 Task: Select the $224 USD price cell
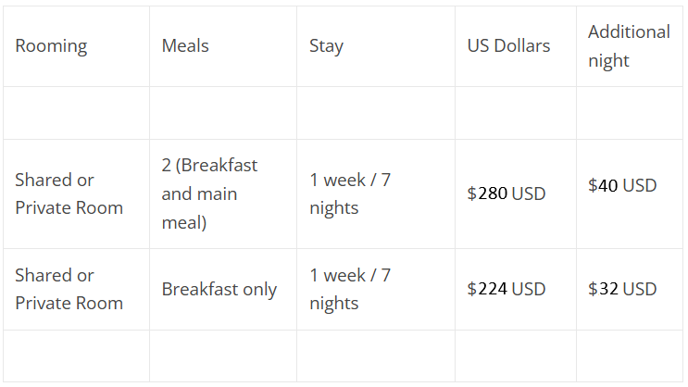[516, 289]
